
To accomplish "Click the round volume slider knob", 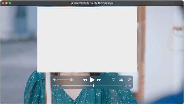I will click(x=71, y=80).
